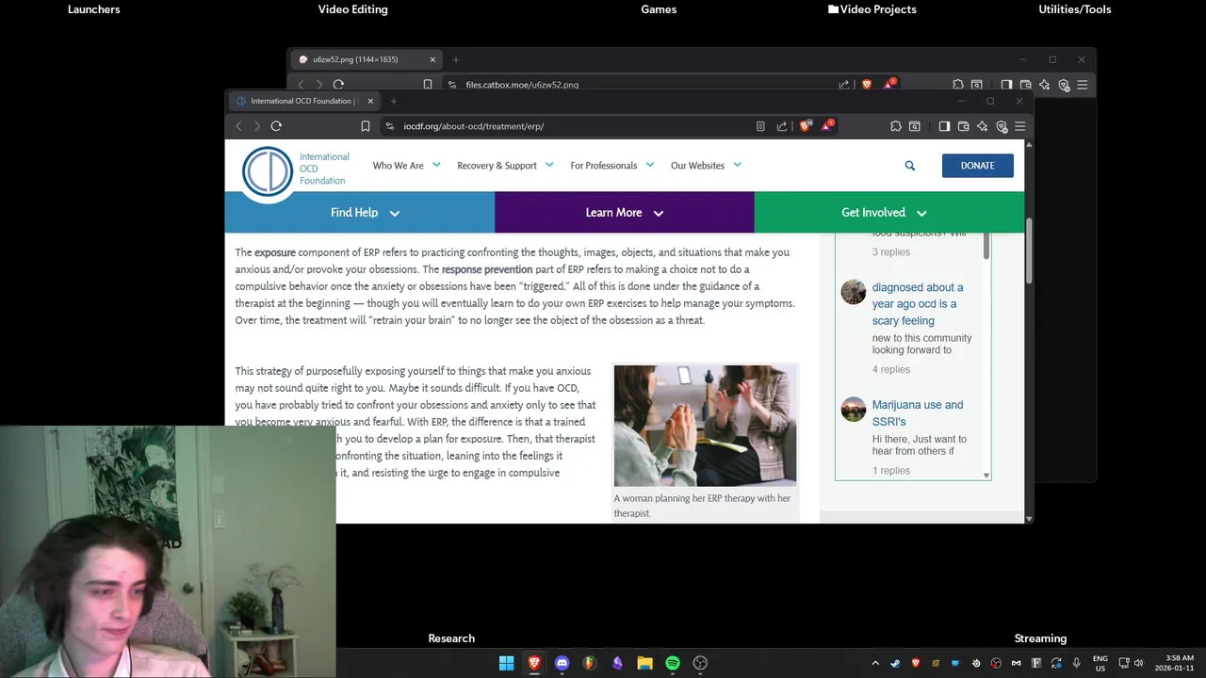Click avatar beside 'diagnosed about a year ago'
Screen dimensions: 1206x678
click(x=854, y=292)
